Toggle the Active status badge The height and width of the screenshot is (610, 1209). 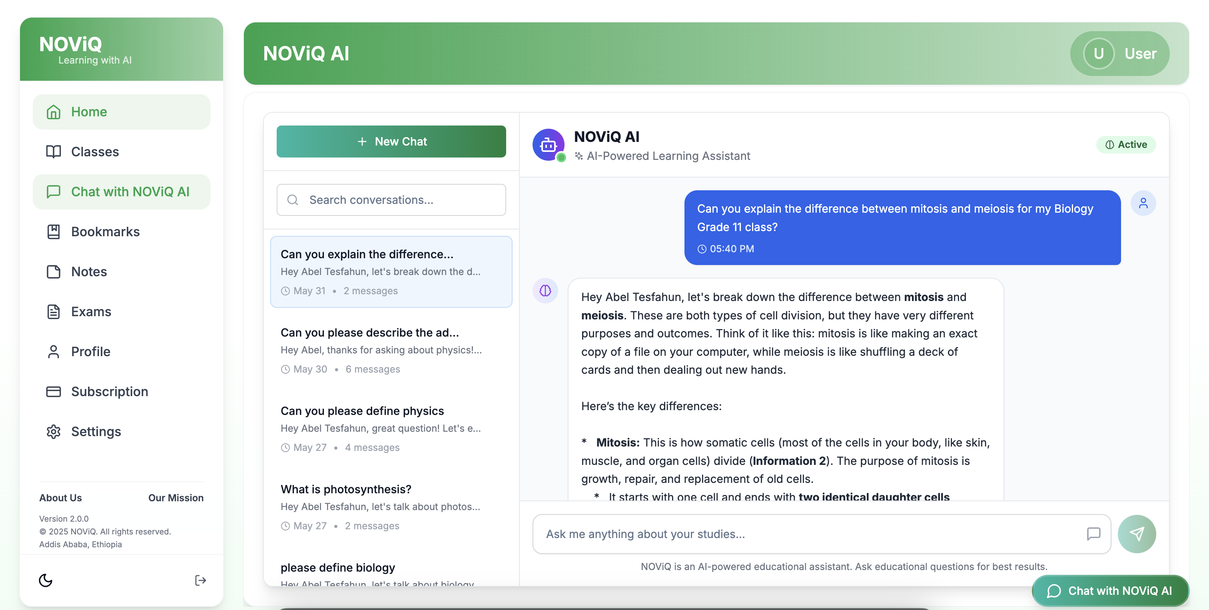pyautogui.click(x=1126, y=144)
